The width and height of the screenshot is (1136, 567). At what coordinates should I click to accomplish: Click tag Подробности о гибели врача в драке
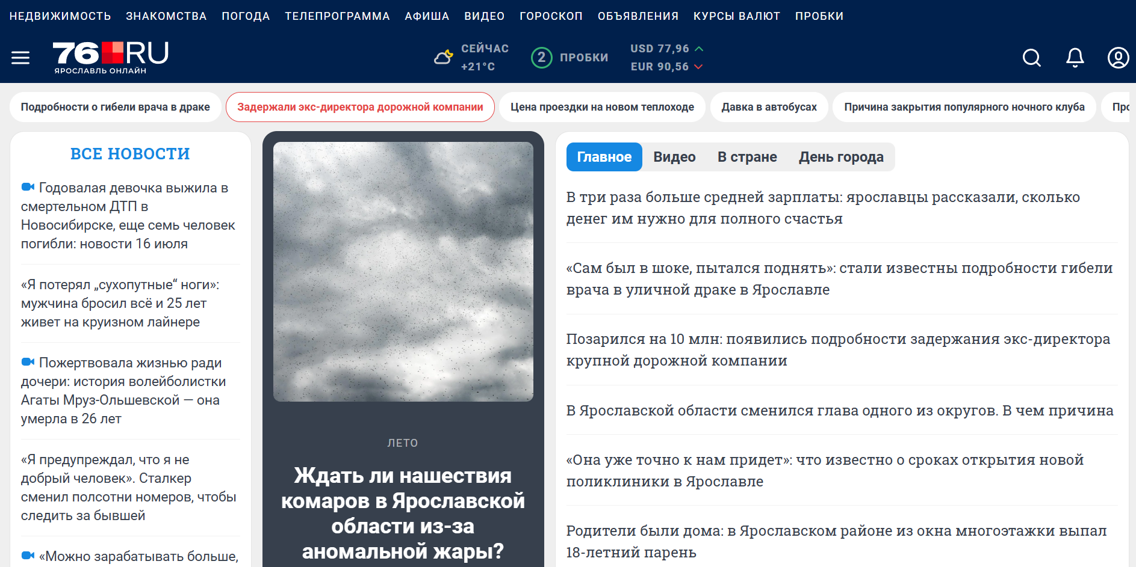click(116, 107)
